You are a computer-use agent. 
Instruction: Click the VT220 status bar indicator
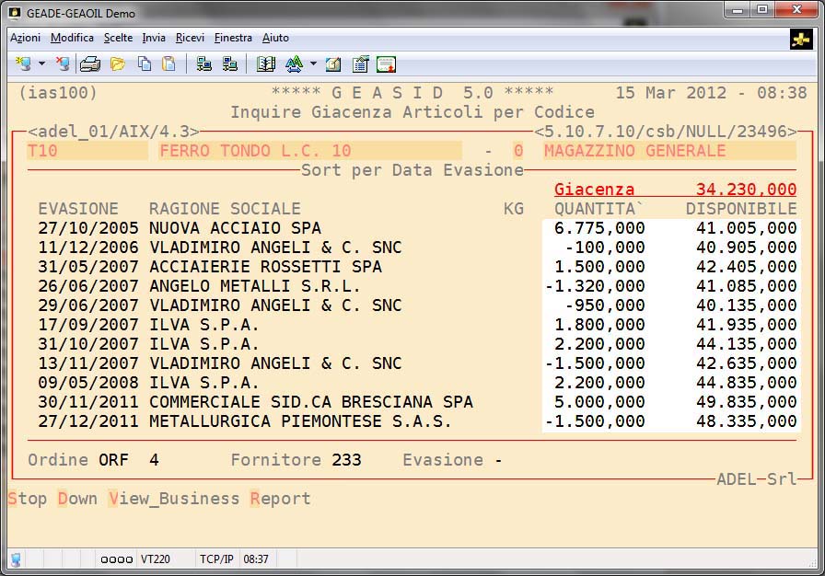click(x=153, y=559)
